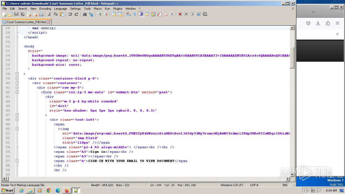Click the user-defined language dialog icon

tap(147, 14)
